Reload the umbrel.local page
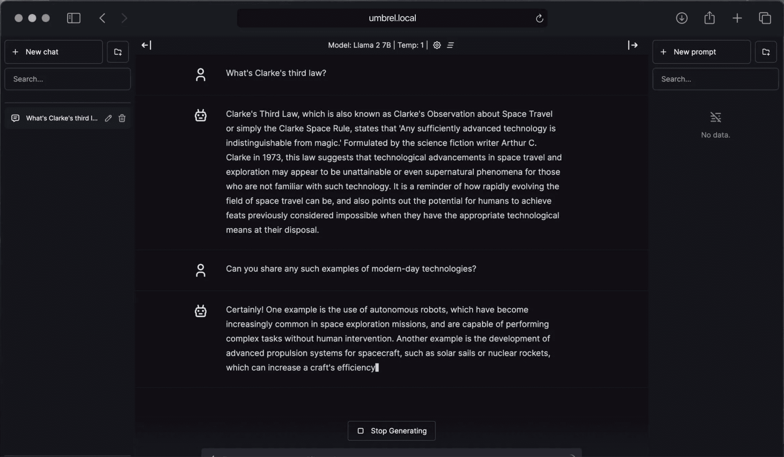Image resolution: width=784 pixels, height=457 pixels. (539, 18)
